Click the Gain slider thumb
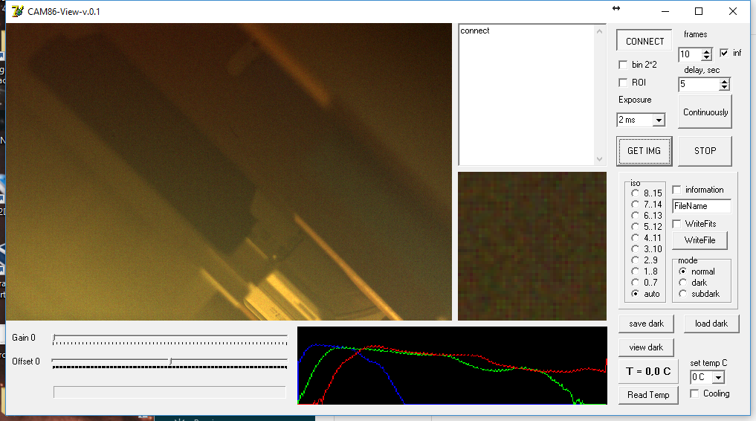756x421 pixels. (x=54, y=338)
